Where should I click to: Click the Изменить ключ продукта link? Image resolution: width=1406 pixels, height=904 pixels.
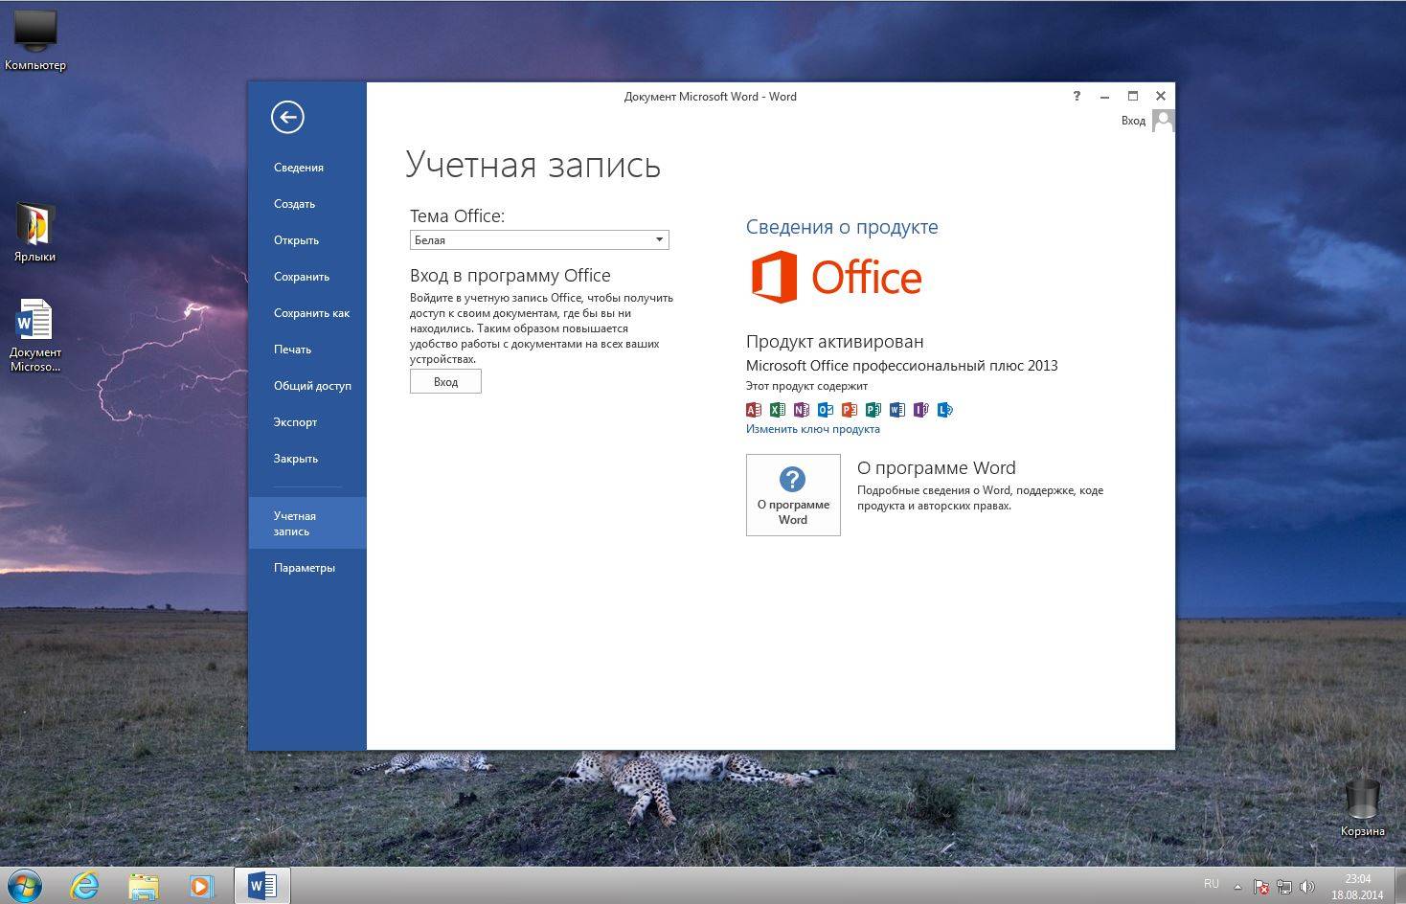click(813, 429)
